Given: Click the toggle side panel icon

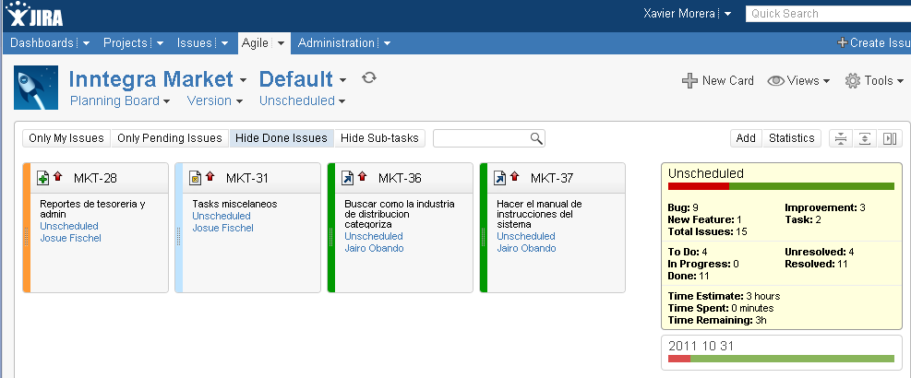Looking at the screenshot, I should (890, 138).
